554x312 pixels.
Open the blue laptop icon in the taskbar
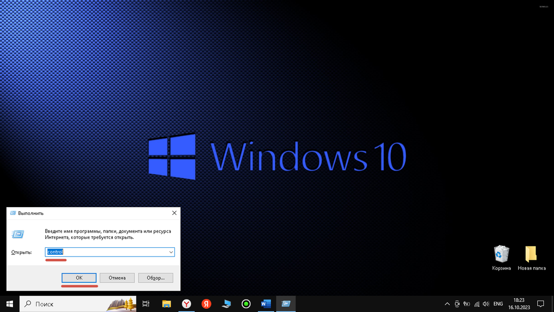[x=226, y=304]
